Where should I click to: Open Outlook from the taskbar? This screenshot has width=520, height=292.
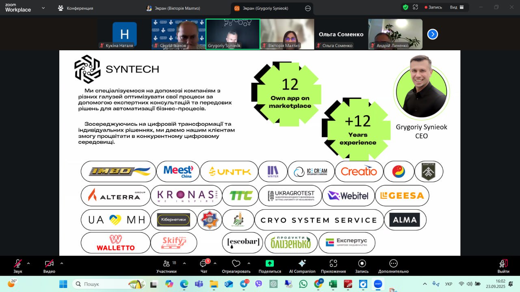229,284
